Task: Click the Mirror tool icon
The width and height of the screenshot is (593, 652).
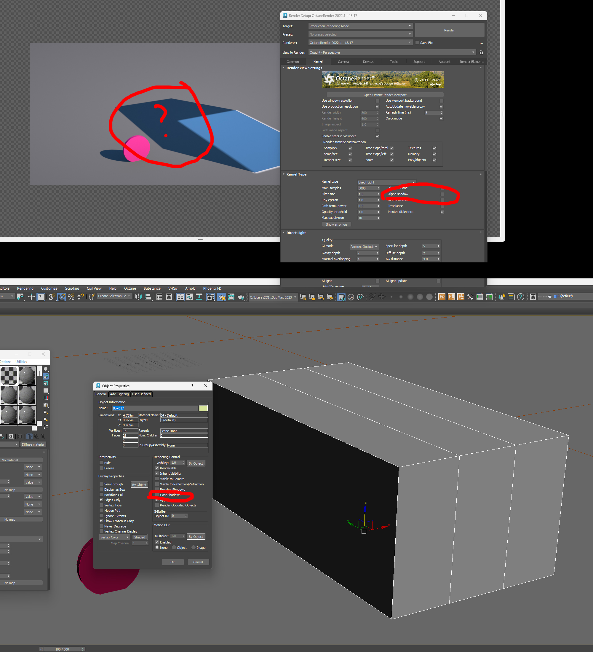Action: pyautogui.click(x=138, y=297)
